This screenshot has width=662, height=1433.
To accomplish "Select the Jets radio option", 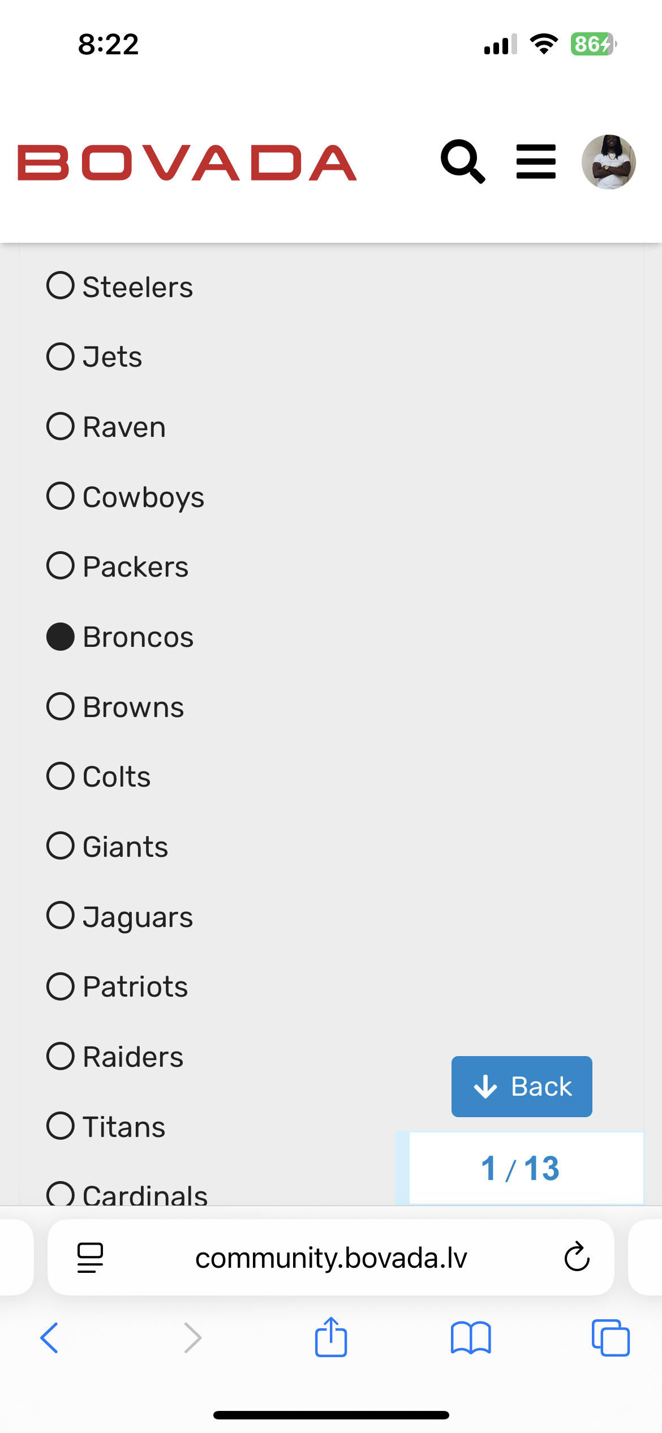I will (61, 357).
